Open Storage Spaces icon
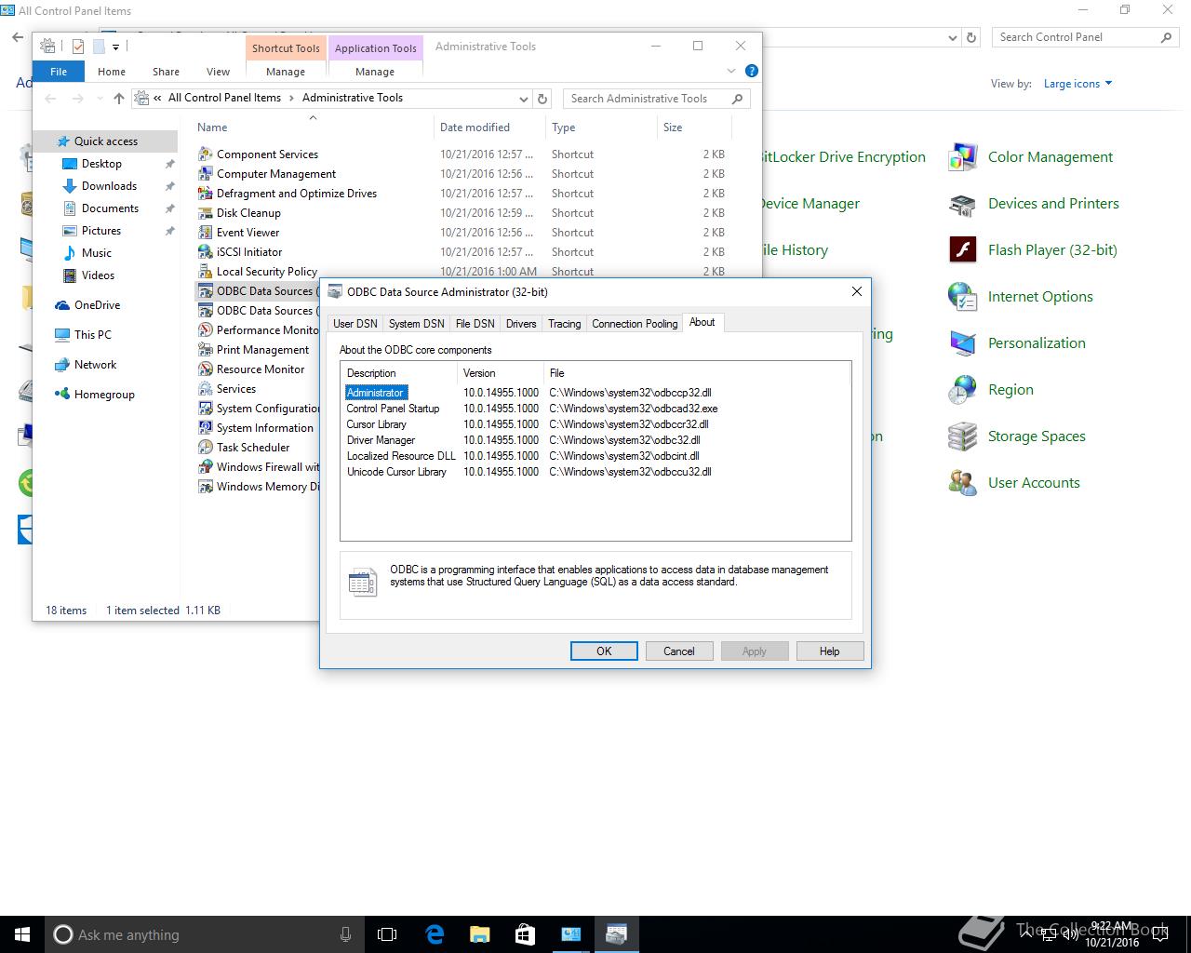 [962, 436]
